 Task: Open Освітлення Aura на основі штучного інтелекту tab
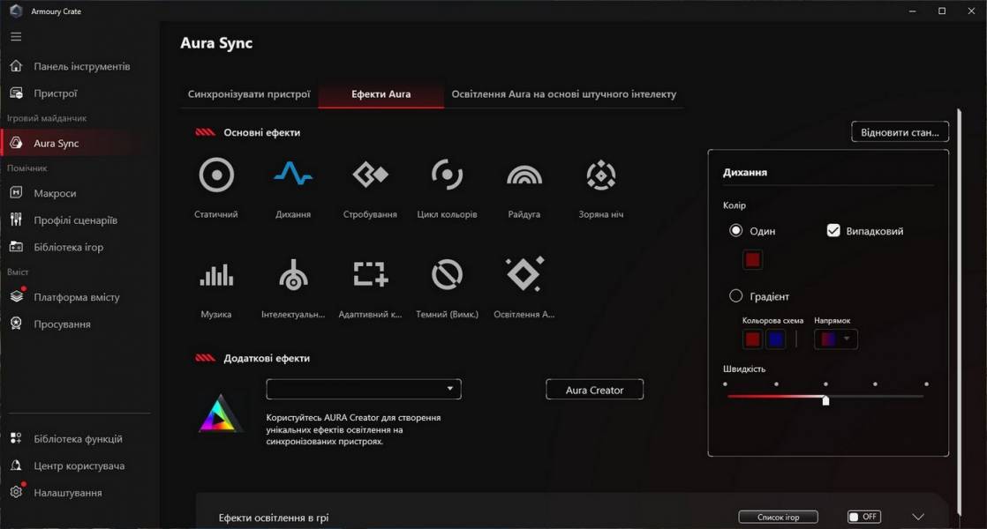(x=564, y=94)
